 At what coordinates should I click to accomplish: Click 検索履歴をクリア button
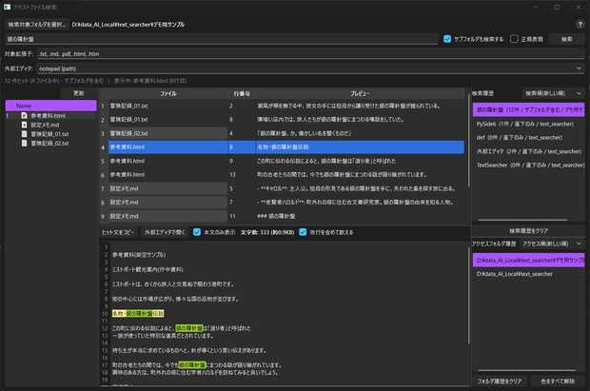[x=528, y=230]
